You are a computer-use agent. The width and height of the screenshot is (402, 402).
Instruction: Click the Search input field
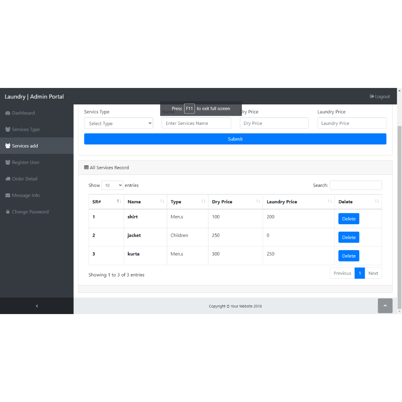[x=356, y=185]
